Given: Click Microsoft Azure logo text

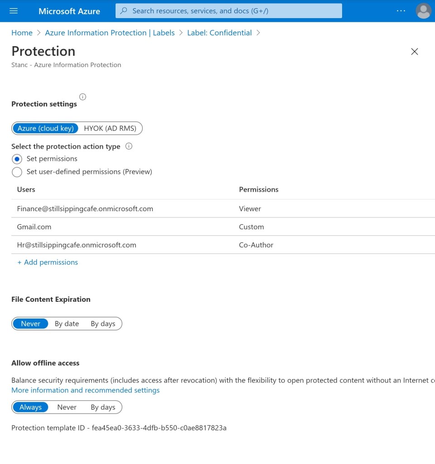Looking at the screenshot, I should (x=69, y=11).
